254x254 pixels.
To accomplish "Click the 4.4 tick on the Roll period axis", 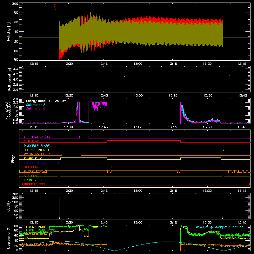I will [16, 69].
